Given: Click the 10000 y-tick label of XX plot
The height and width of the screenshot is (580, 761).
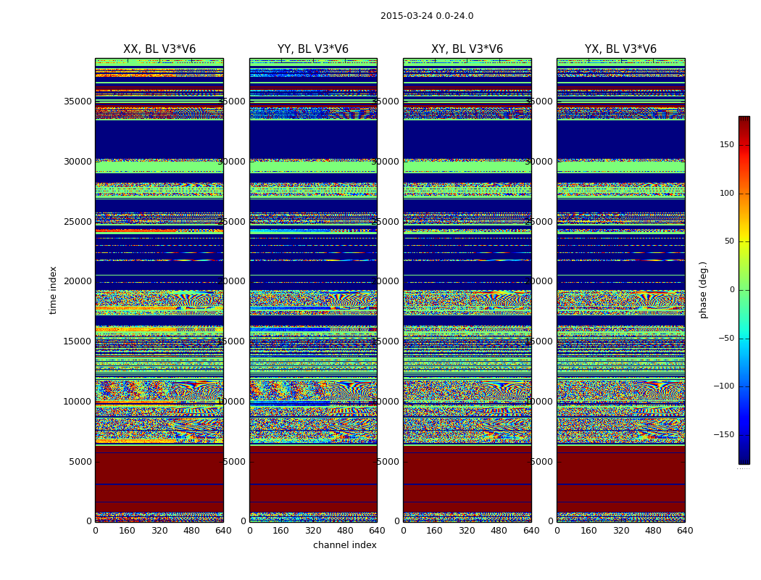Looking at the screenshot, I should (78, 402).
